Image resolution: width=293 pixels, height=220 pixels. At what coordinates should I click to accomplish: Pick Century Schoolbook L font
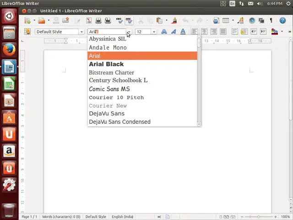pos(142,80)
